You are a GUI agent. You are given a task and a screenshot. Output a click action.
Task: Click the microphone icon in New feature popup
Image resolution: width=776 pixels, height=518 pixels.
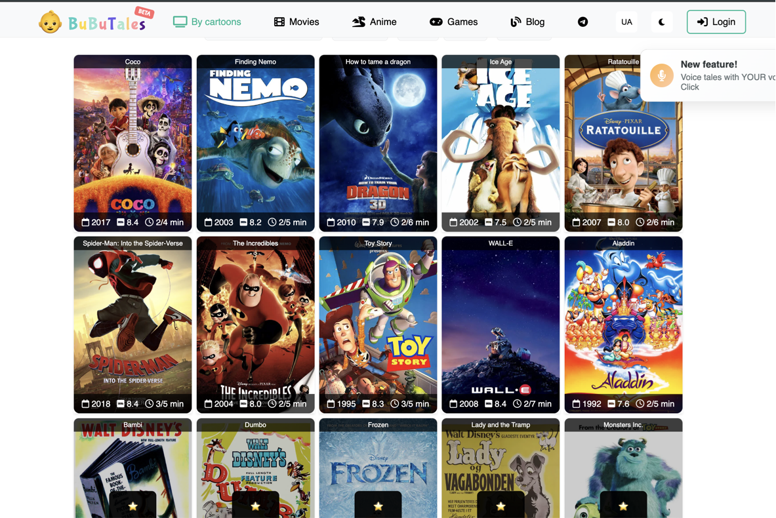coord(662,75)
